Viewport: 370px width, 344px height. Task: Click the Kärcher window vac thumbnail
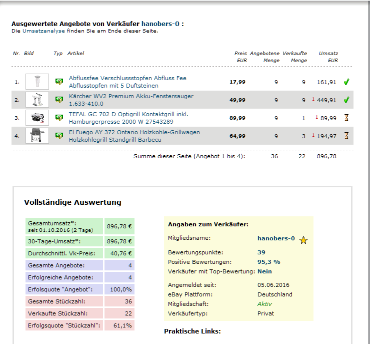pos(37,100)
